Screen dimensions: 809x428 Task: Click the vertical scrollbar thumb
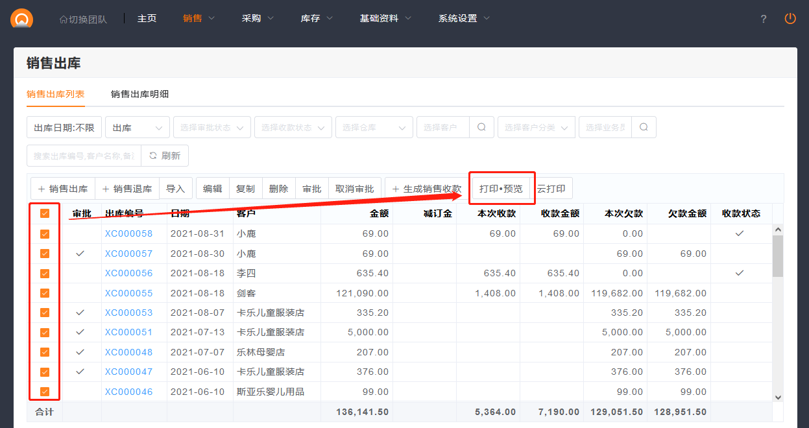point(778,256)
